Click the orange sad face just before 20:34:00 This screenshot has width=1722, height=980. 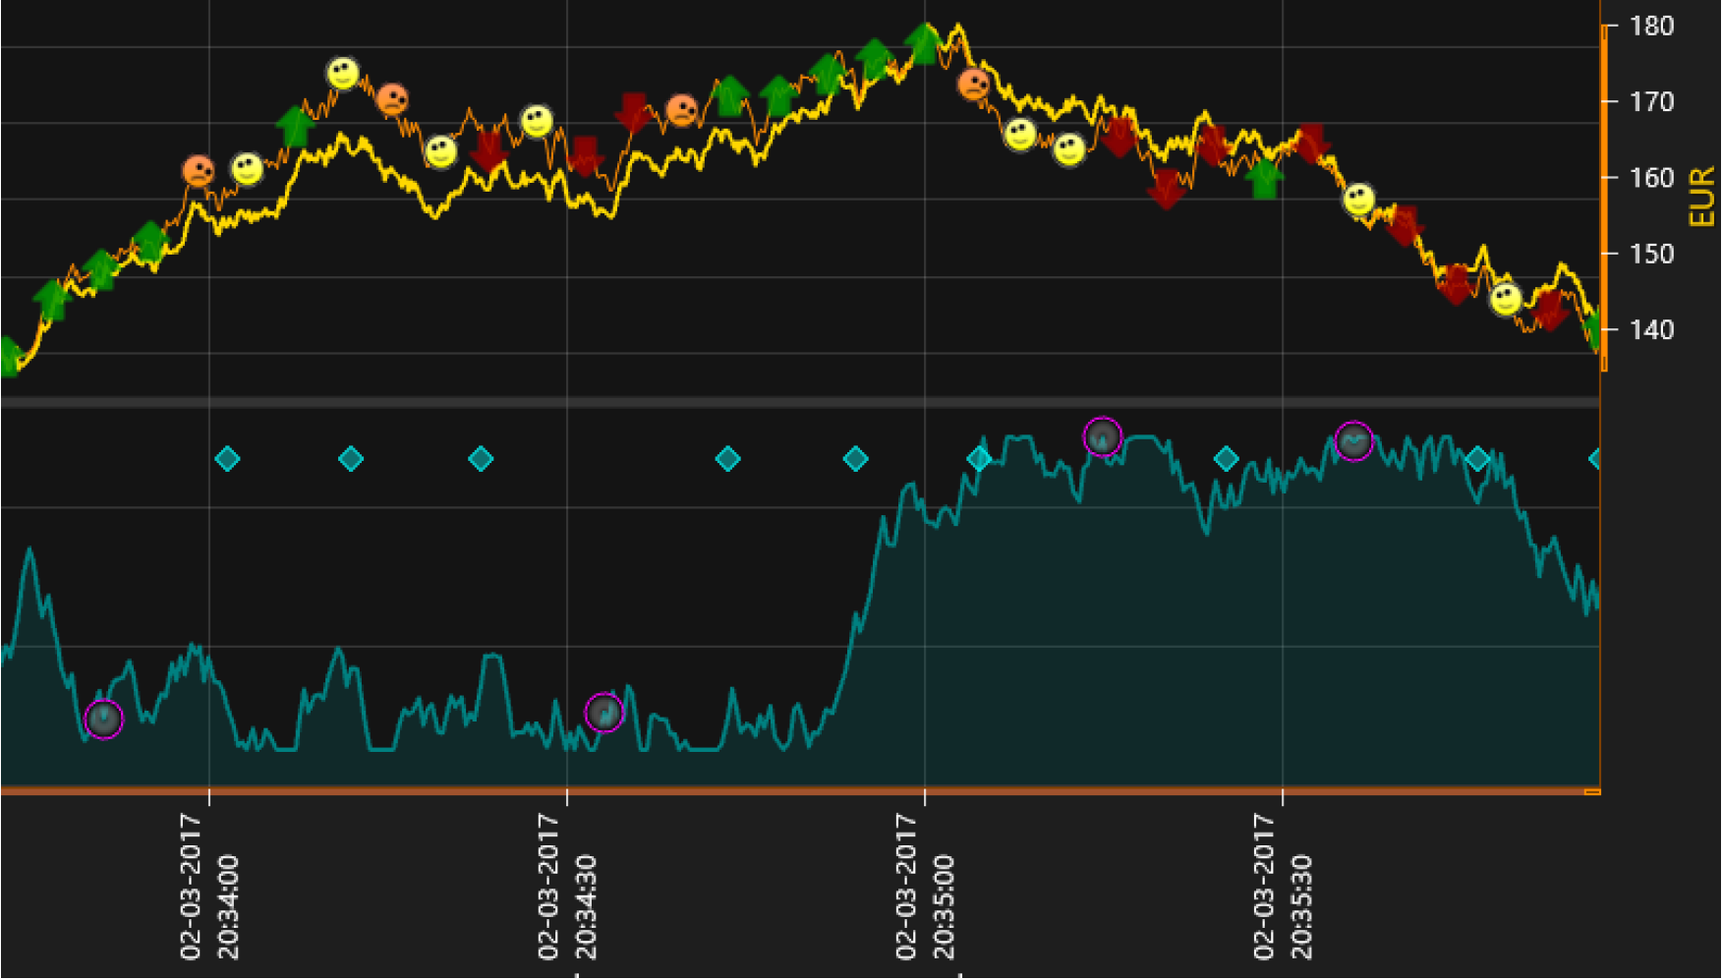point(199,171)
